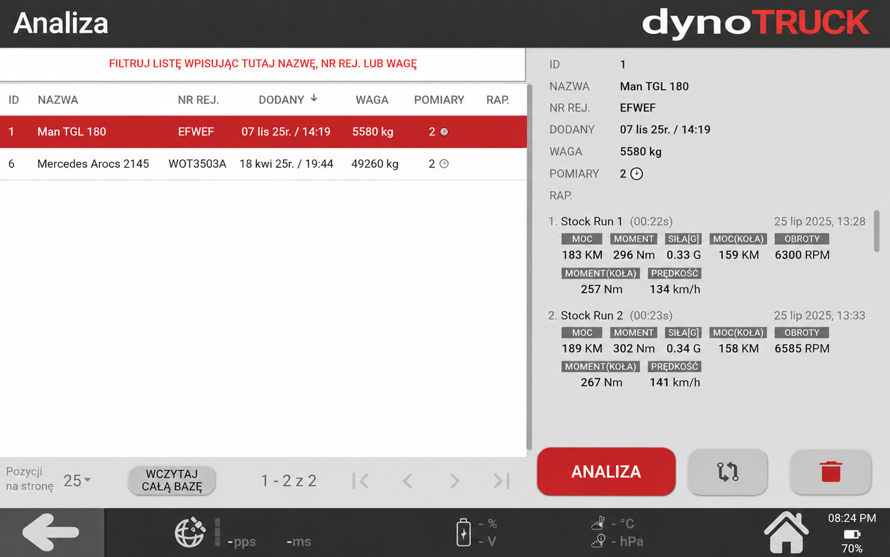The width and height of the screenshot is (890, 557).
Task: Click the 141 km/h speed value
Action: [675, 382]
